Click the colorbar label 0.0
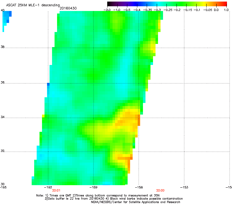The width and height of the screenshot is (232, 204). click(216, 10)
